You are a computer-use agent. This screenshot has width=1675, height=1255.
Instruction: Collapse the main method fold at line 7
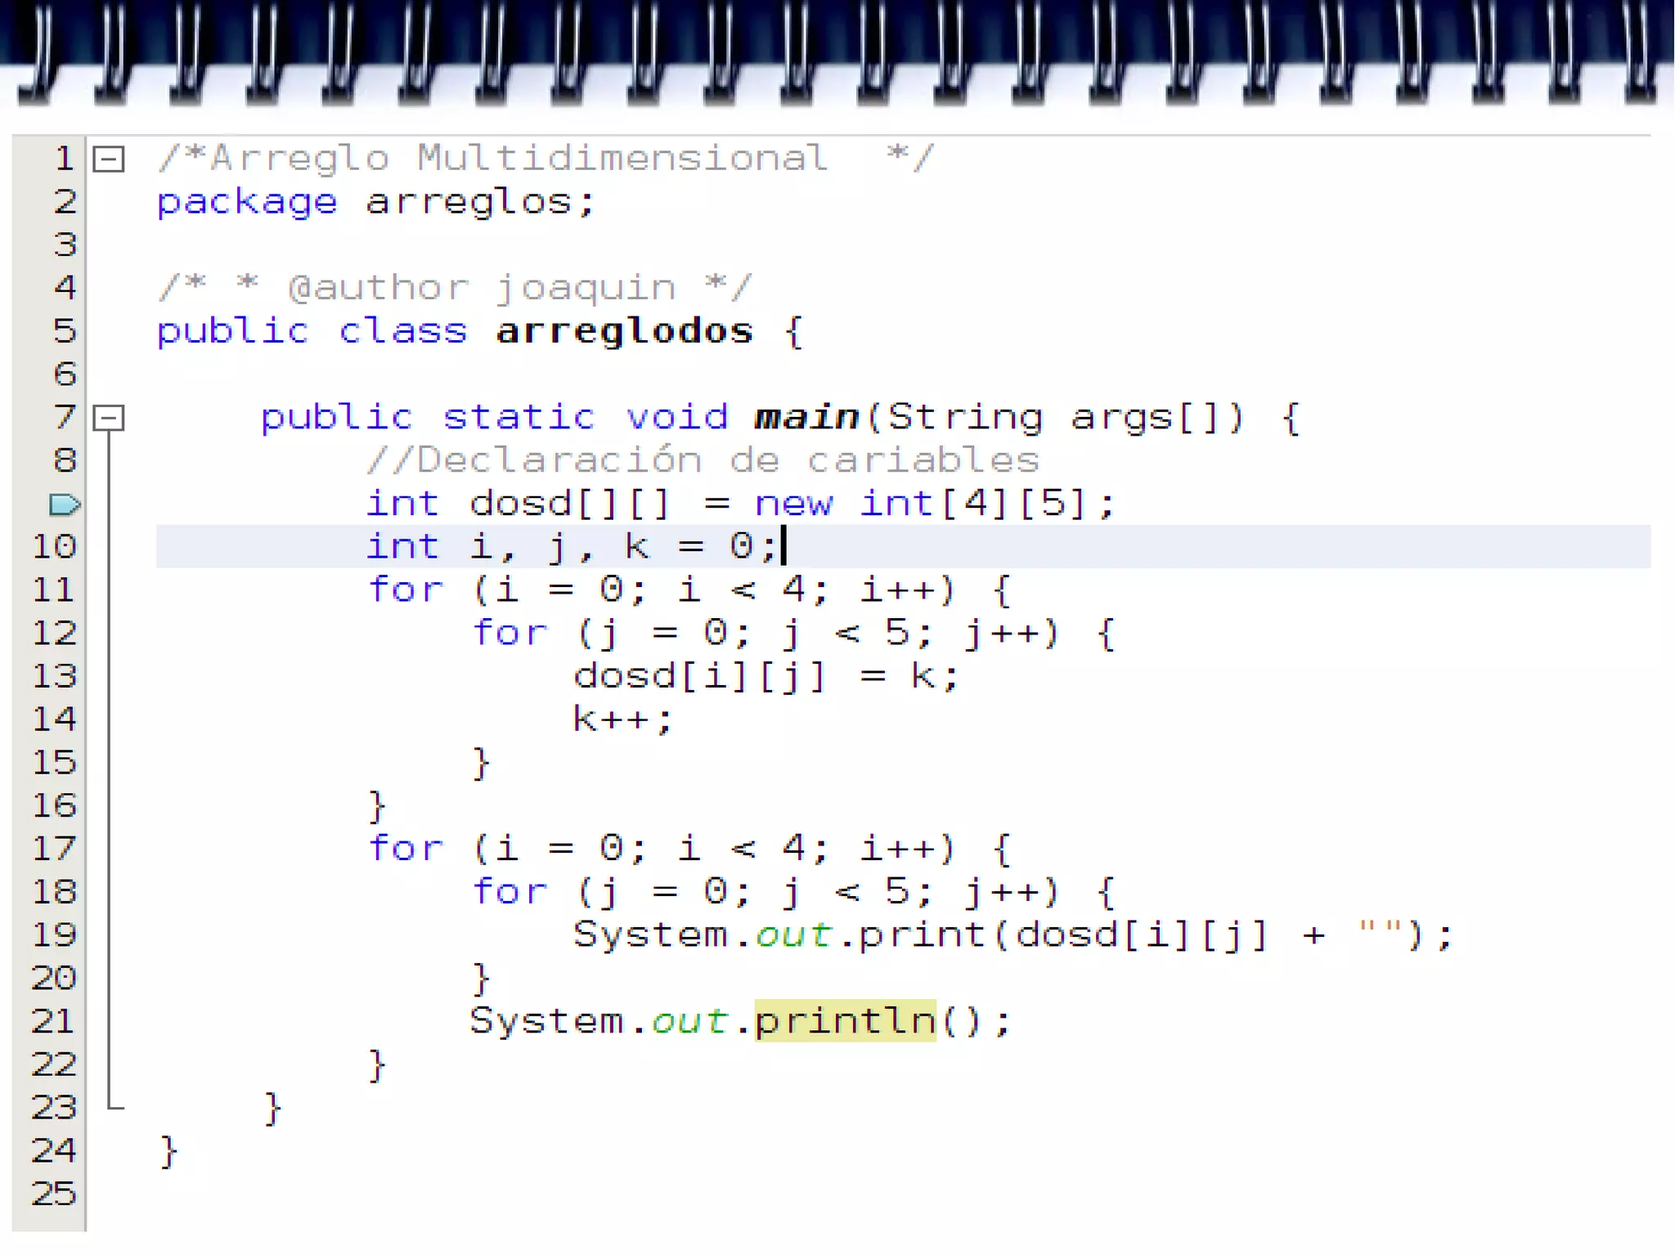109,418
